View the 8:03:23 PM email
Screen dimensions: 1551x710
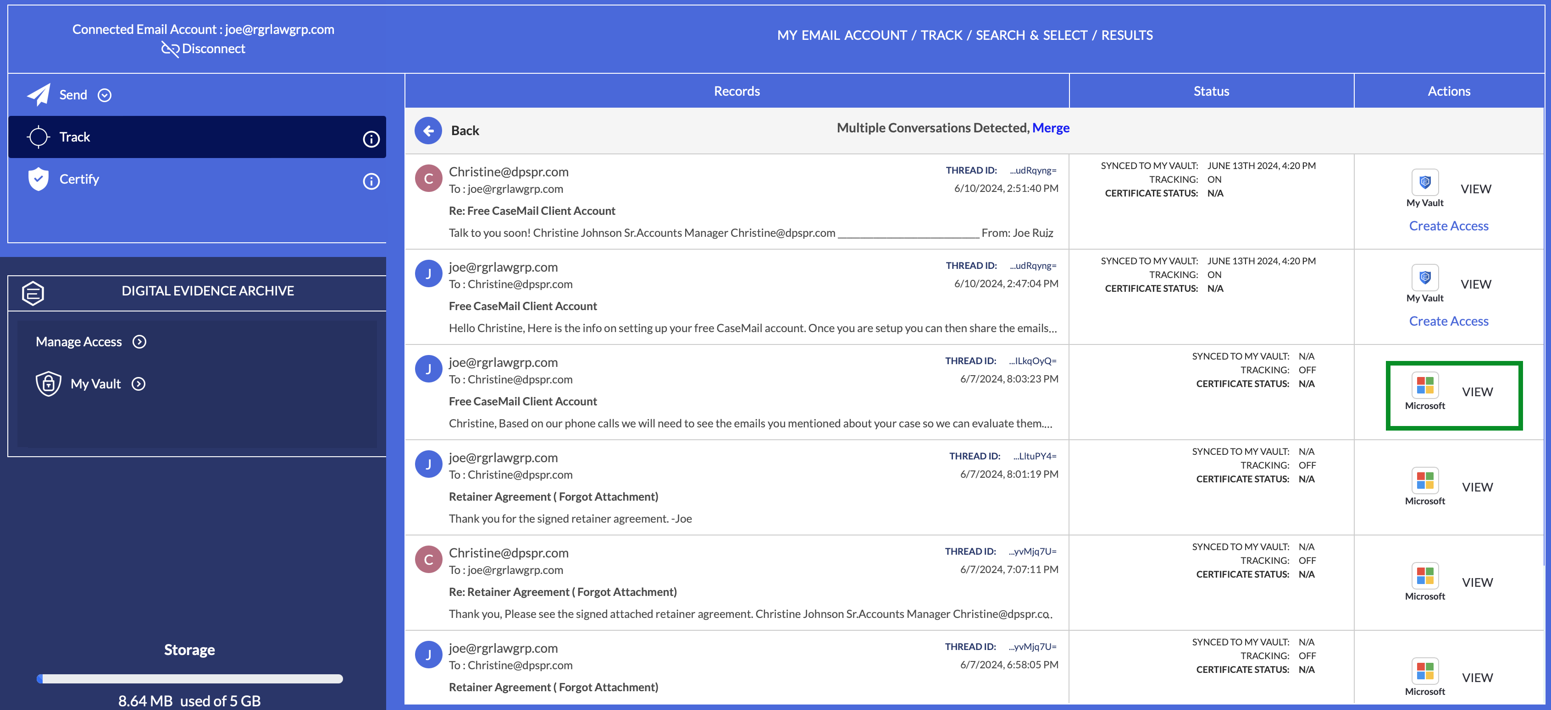pyautogui.click(x=1477, y=392)
